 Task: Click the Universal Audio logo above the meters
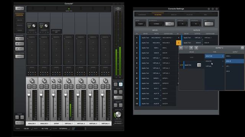[x=118, y=9]
